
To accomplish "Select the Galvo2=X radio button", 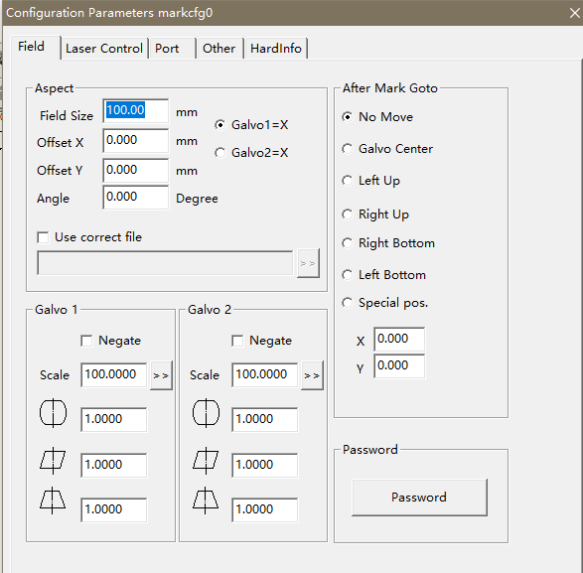I will (x=219, y=153).
